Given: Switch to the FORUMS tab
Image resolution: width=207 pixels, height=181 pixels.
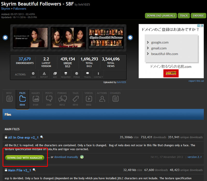Looking at the screenshot, I should pos(62,99).
